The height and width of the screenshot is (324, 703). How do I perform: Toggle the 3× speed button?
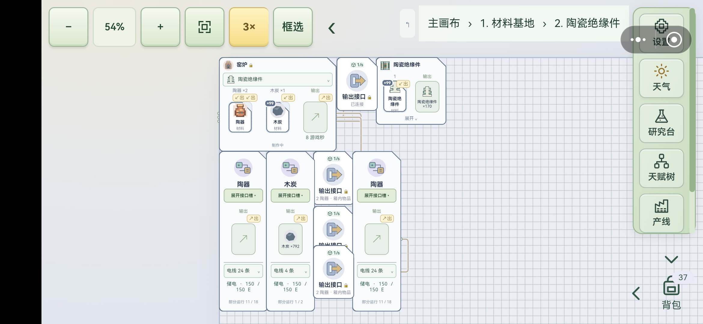[249, 27]
